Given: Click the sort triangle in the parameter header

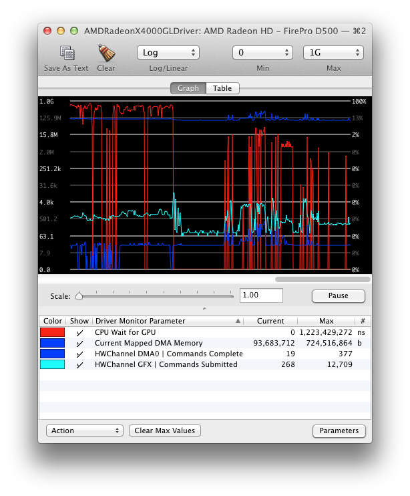Looking at the screenshot, I should (238, 321).
